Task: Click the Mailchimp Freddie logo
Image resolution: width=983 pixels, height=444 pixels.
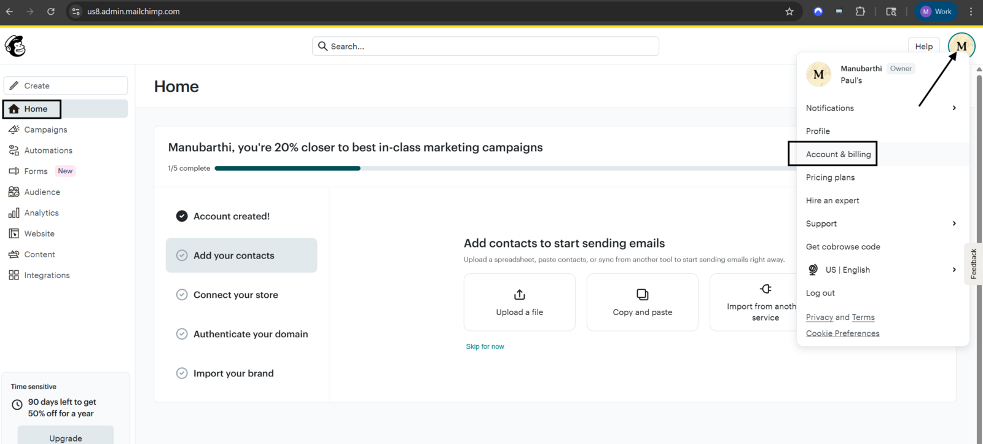Action: pyautogui.click(x=15, y=46)
